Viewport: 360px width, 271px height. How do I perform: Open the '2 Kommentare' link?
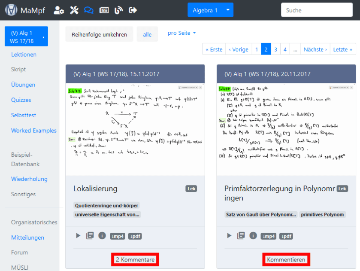click(135, 259)
